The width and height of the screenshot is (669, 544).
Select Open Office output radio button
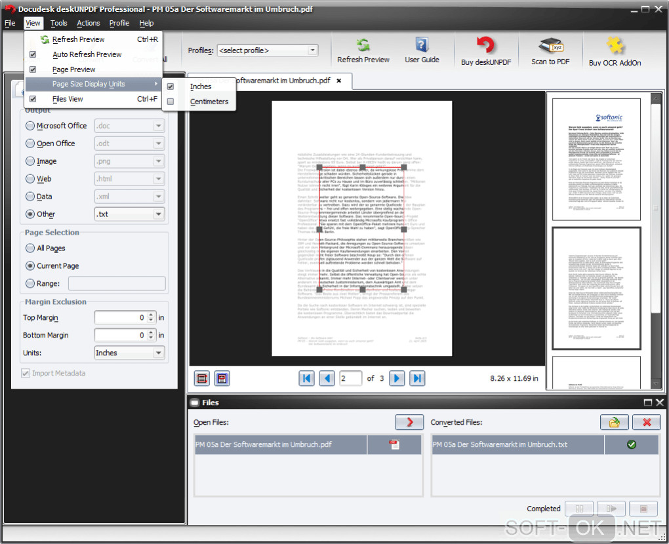[30, 144]
